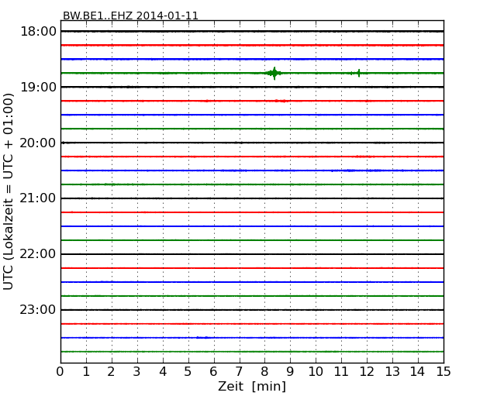Select the 19:00 time label
The height and width of the screenshot is (403, 504).
coord(38,87)
